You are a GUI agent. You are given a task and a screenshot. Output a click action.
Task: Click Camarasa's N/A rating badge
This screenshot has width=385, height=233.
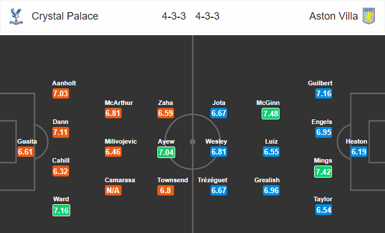[113, 190]
